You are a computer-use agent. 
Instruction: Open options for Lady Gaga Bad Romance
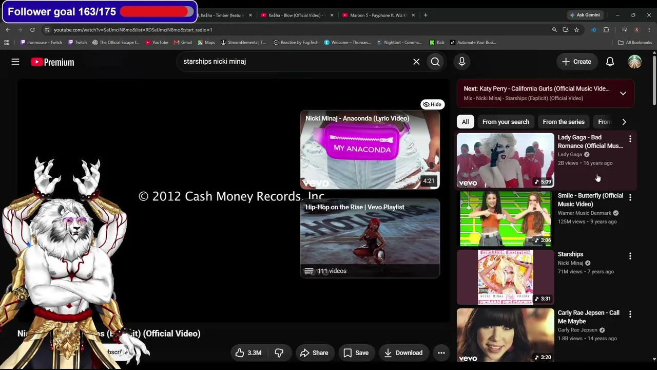point(630,139)
